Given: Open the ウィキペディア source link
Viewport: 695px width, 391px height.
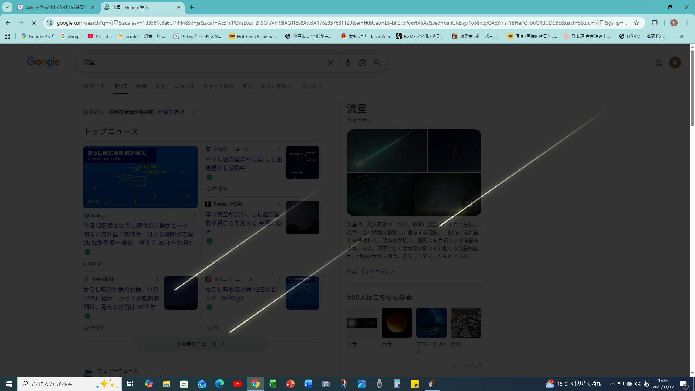Looking at the screenshot, I should pos(377,272).
